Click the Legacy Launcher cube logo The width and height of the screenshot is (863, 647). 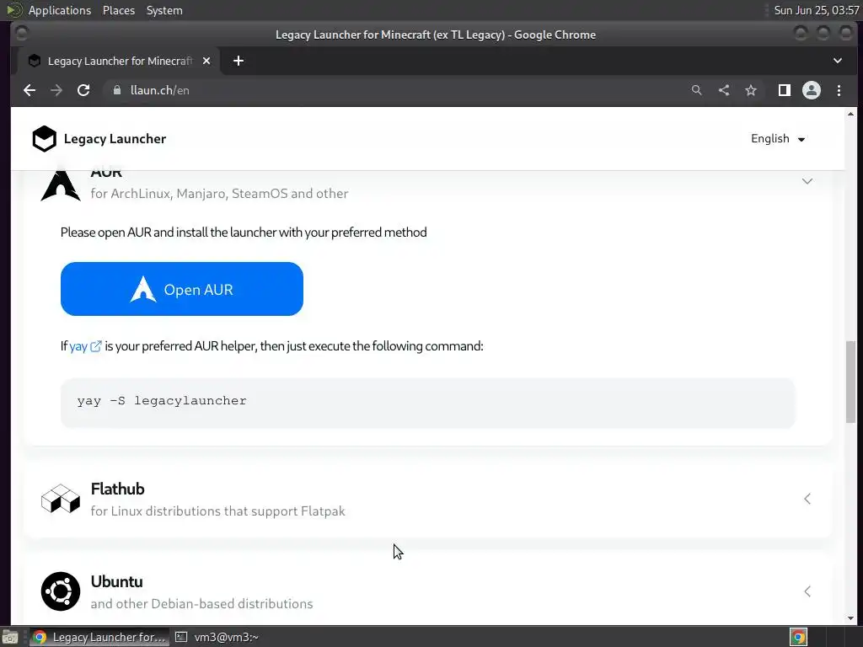44,139
